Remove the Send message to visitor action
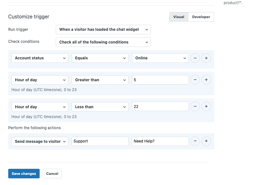This screenshot has height=185, width=257. point(195,141)
